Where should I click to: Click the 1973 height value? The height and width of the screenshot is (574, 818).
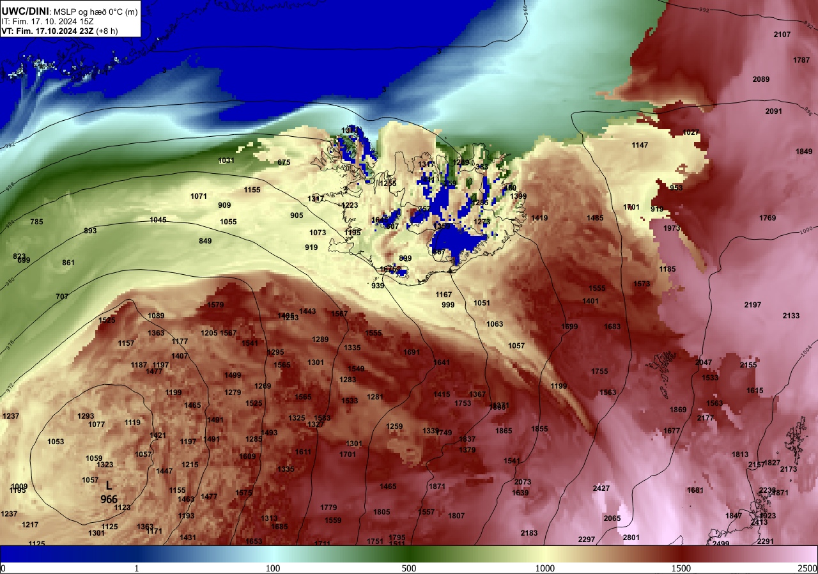tap(672, 228)
